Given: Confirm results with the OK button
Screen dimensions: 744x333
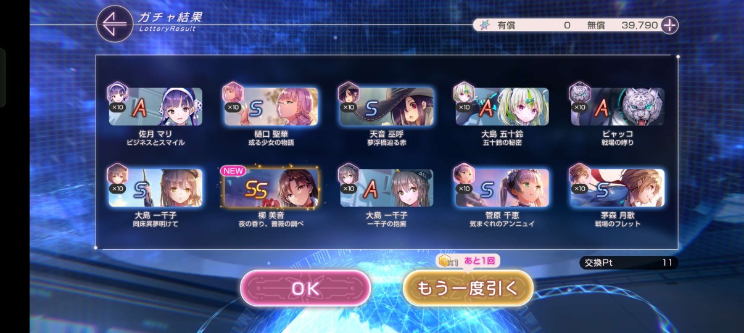Looking at the screenshot, I should (305, 288).
